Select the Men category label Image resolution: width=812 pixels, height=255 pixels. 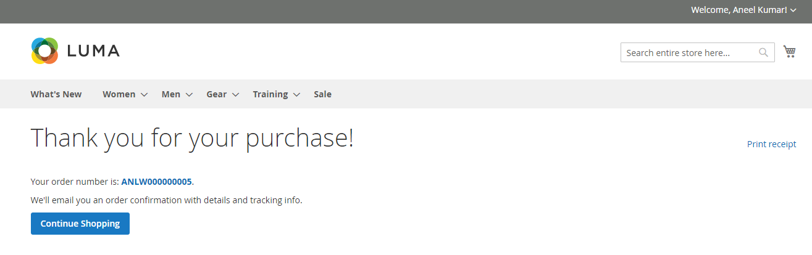click(x=171, y=94)
